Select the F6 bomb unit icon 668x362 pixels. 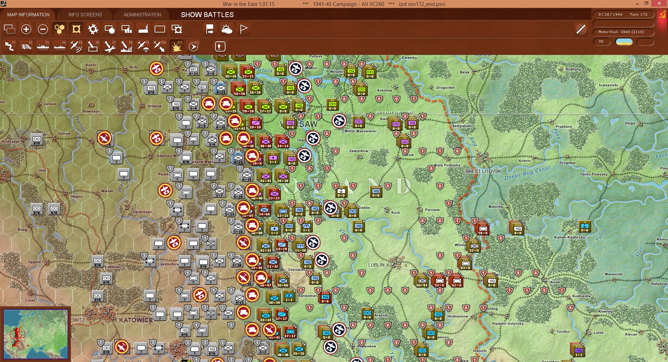[93, 46]
